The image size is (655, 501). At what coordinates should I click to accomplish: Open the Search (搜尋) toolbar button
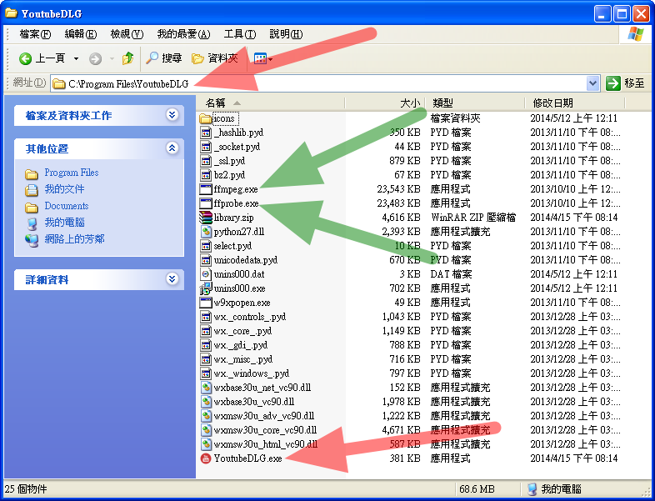click(163, 58)
